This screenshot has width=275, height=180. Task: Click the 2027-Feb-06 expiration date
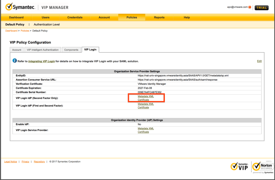coord(145,88)
